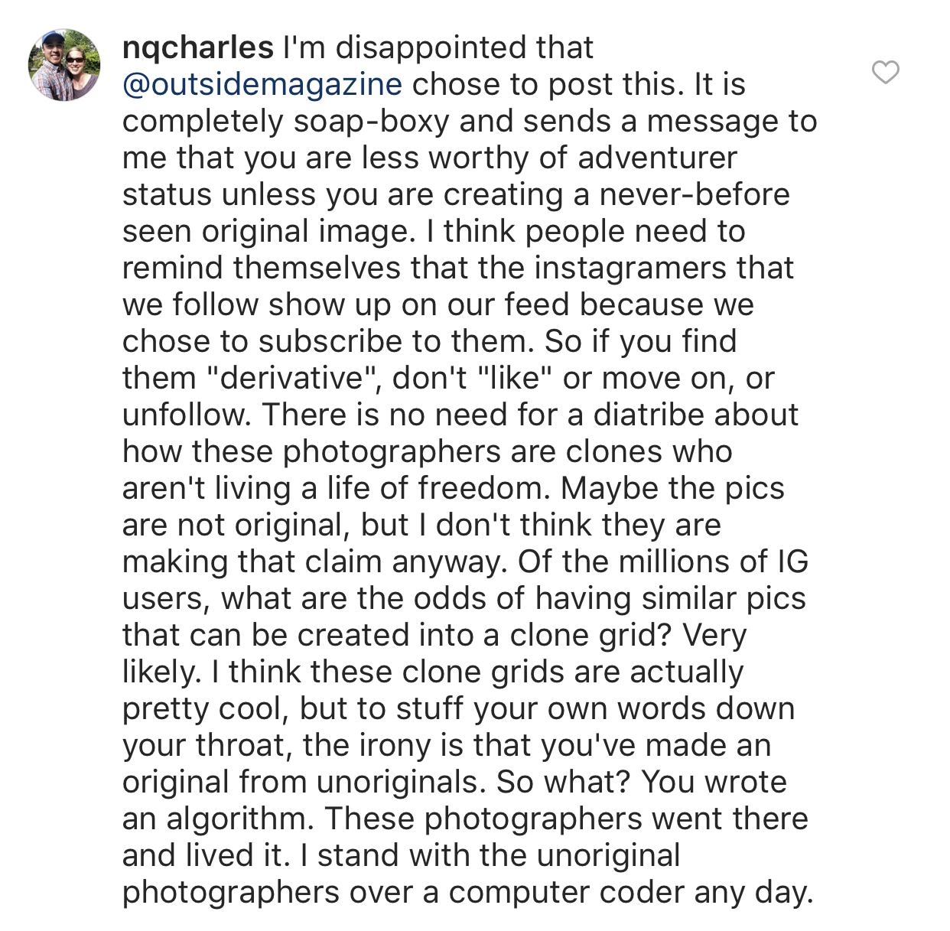The height and width of the screenshot is (931, 950).
Task: Click the abbreviation "IG" in the comment
Action: [x=792, y=562]
